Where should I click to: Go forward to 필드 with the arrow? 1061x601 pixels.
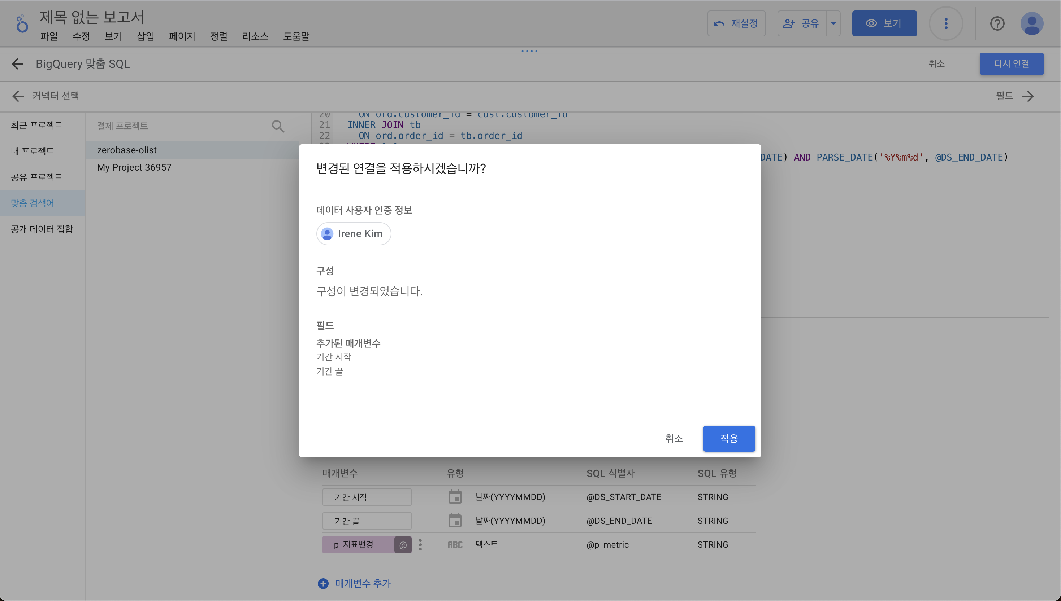click(1028, 96)
